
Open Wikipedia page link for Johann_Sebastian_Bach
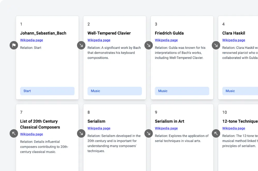32,40
